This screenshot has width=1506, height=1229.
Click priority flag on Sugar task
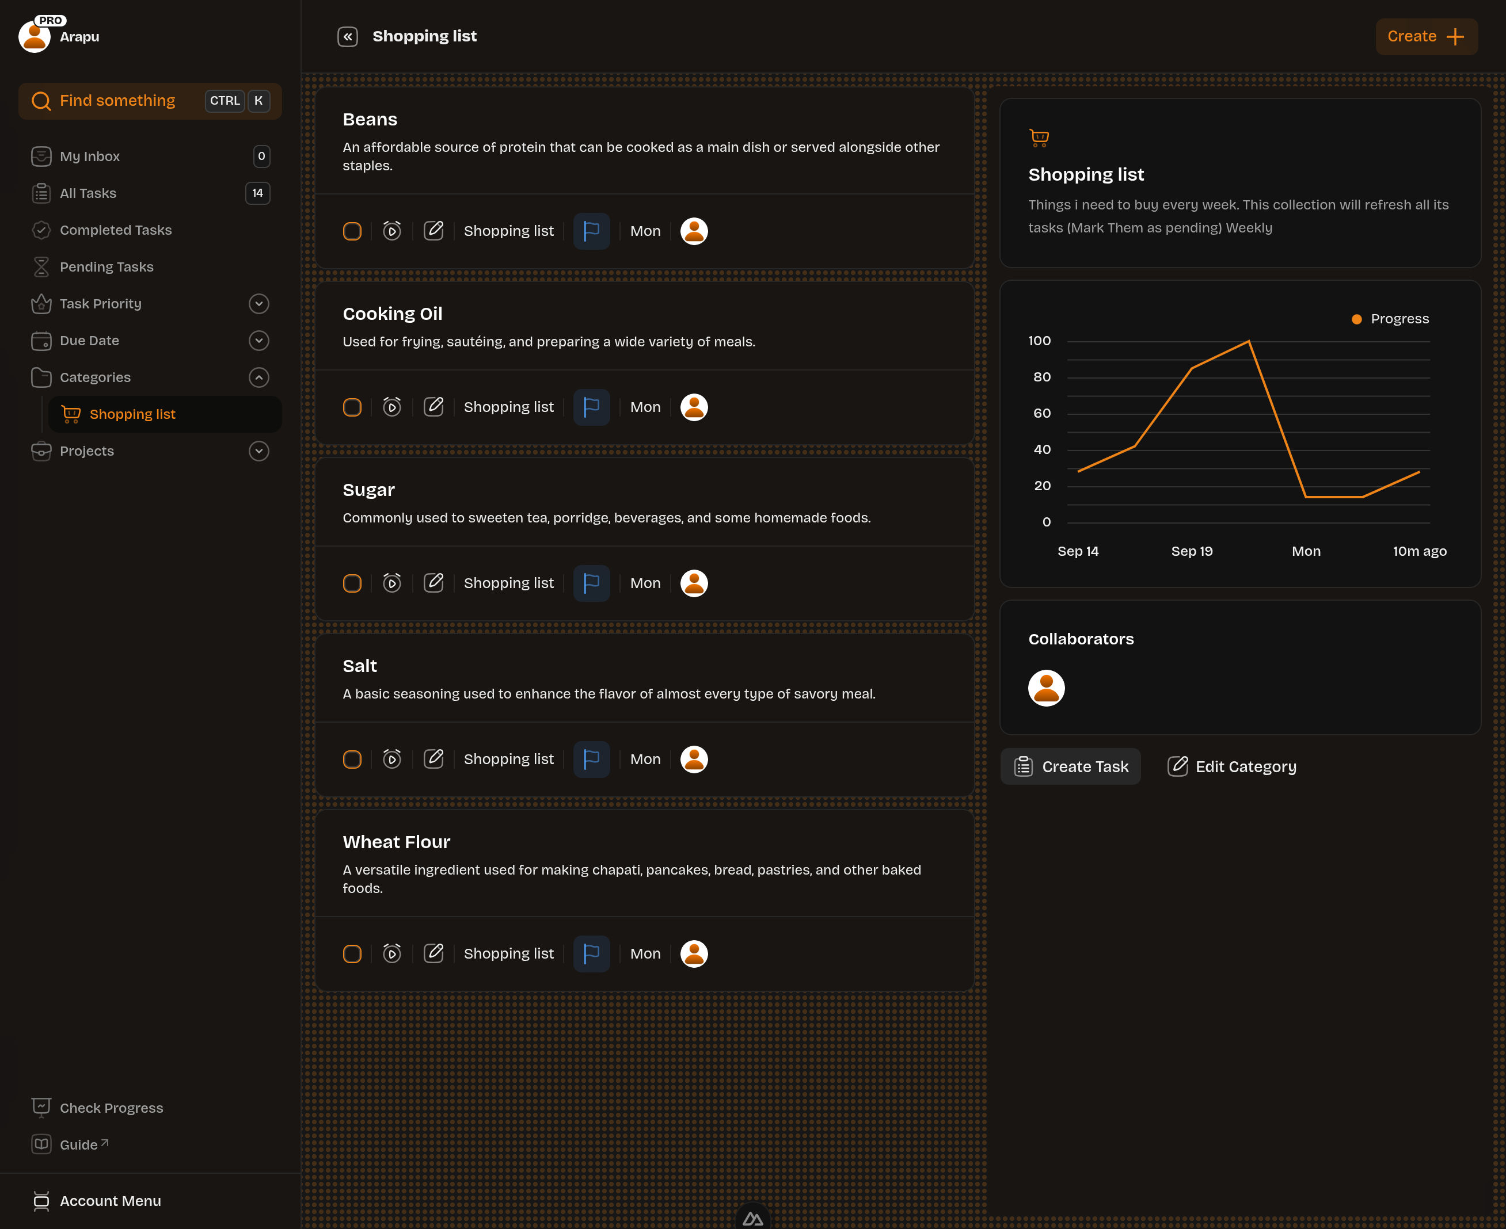point(591,583)
